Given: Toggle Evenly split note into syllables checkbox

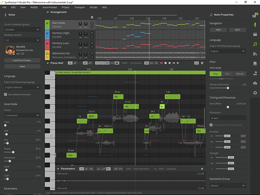Looking at the screenshot, I should pyautogui.click(x=211, y=125).
